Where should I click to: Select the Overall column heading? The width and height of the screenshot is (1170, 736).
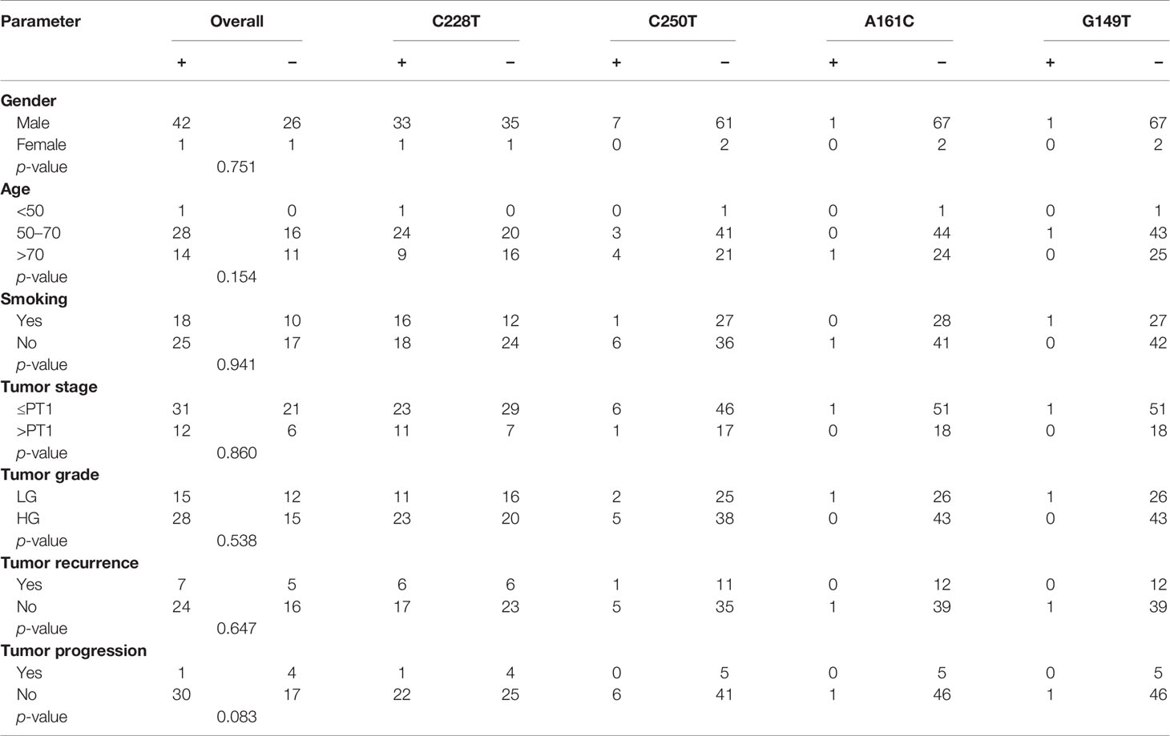point(236,22)
